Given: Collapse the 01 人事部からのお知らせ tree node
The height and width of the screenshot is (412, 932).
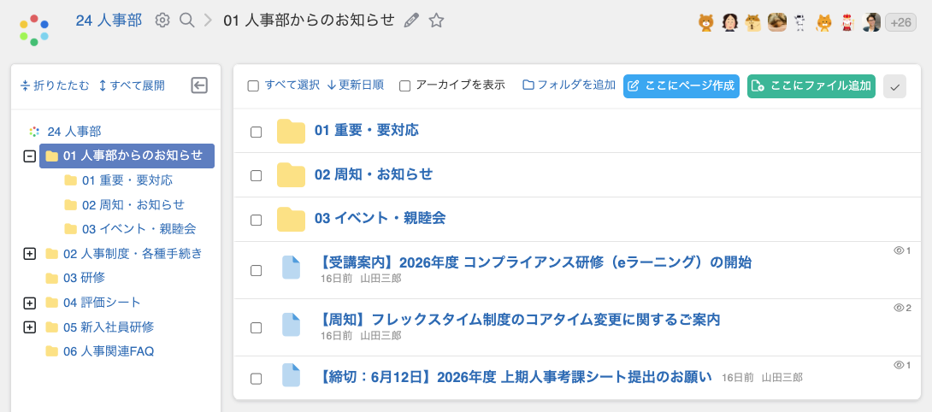Looking at the screenshot, I should (x=28, y=156).
